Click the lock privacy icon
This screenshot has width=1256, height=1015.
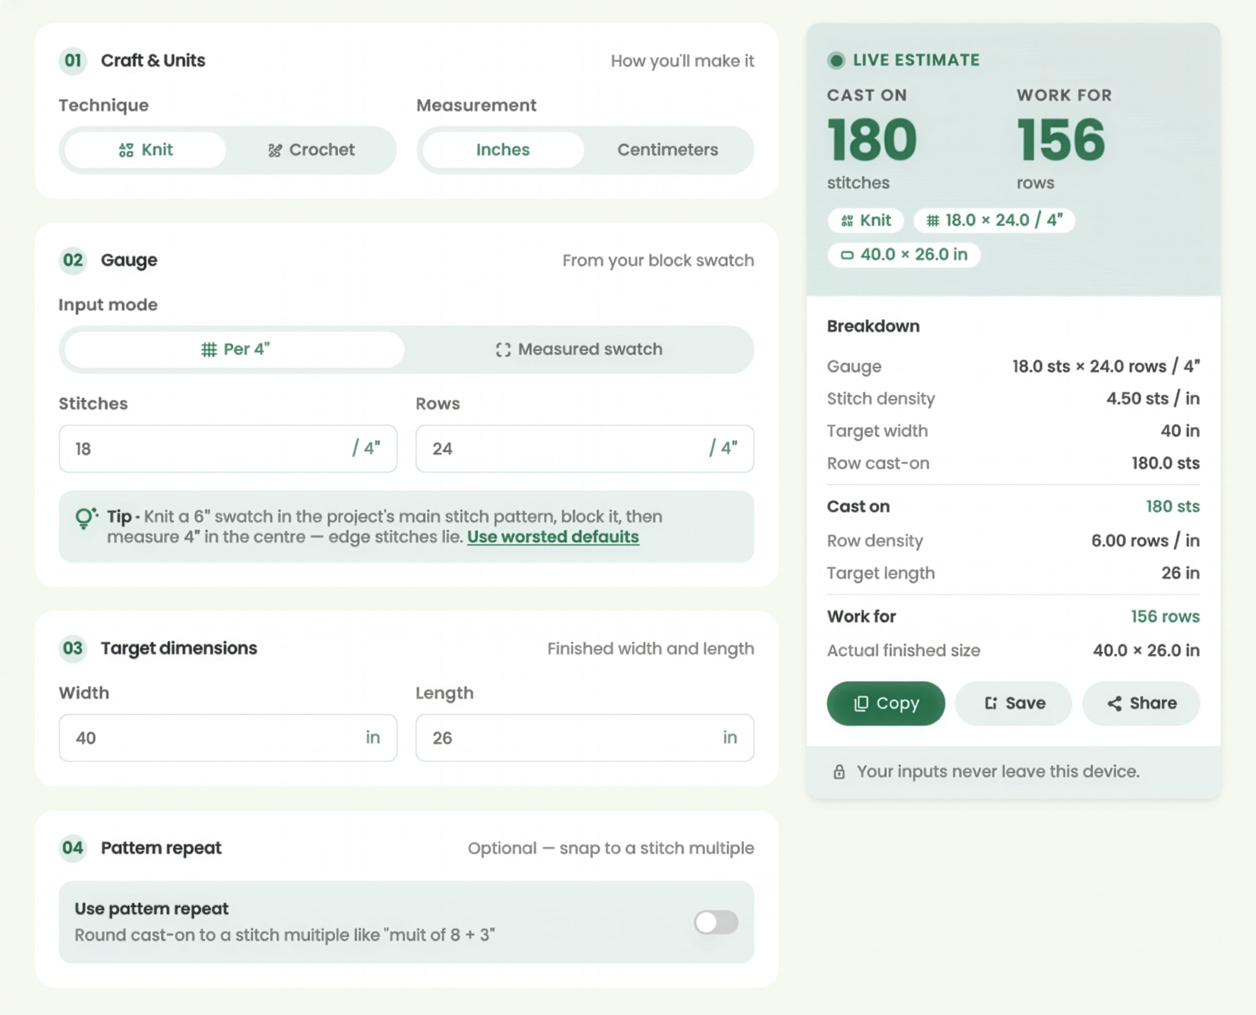click(x=838, y=772)
